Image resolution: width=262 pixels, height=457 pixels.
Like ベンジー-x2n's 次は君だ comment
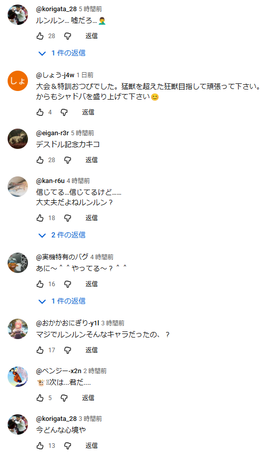pyautogui.click(x=40, y=398)
